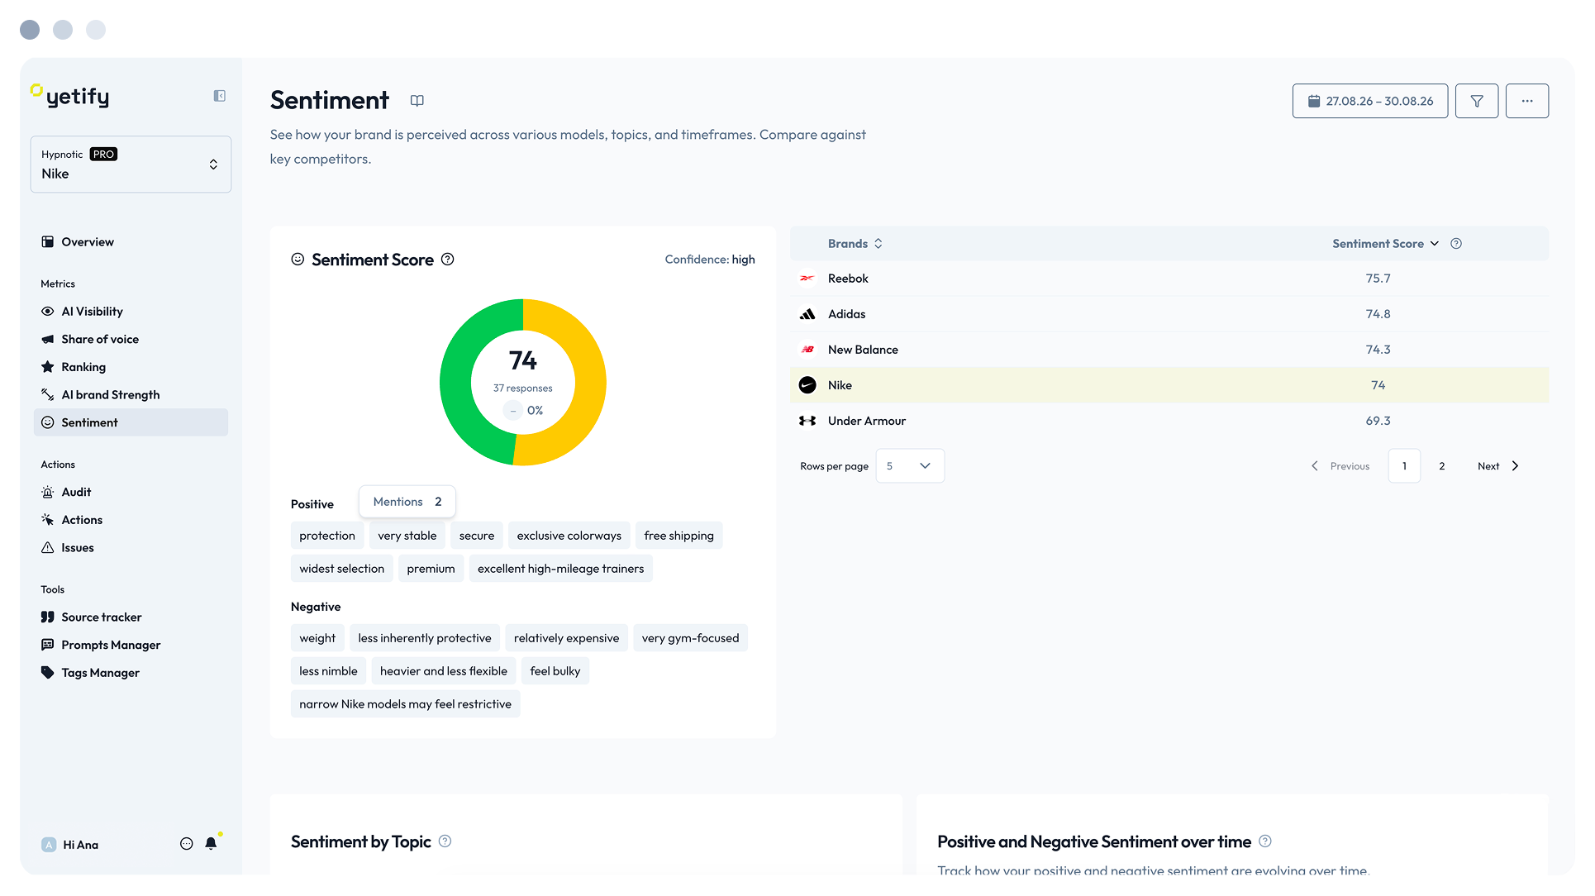
Task: Click the 'exclusive colorways' tag
Action: (569, 536)
